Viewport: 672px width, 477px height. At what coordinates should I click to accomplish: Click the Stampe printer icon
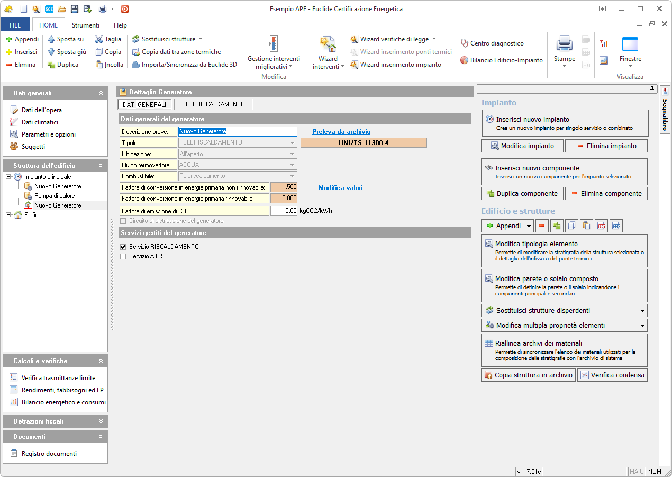[x=564, y=44]
